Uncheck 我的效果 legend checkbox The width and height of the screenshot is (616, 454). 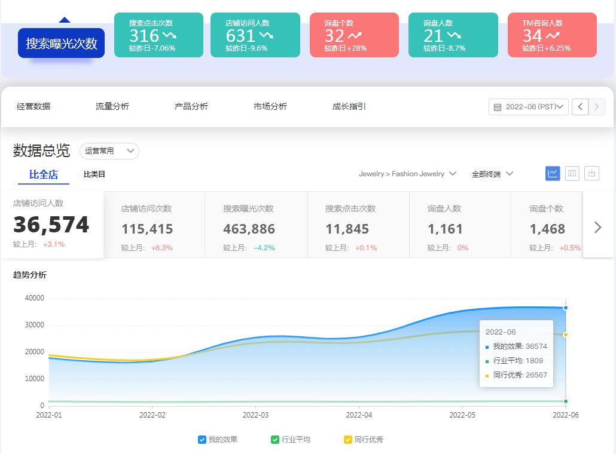click(202, 440)
